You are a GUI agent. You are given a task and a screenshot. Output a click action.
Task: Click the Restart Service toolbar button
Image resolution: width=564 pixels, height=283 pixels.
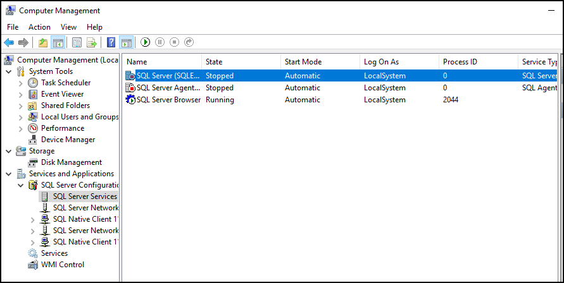click(189, 42)
